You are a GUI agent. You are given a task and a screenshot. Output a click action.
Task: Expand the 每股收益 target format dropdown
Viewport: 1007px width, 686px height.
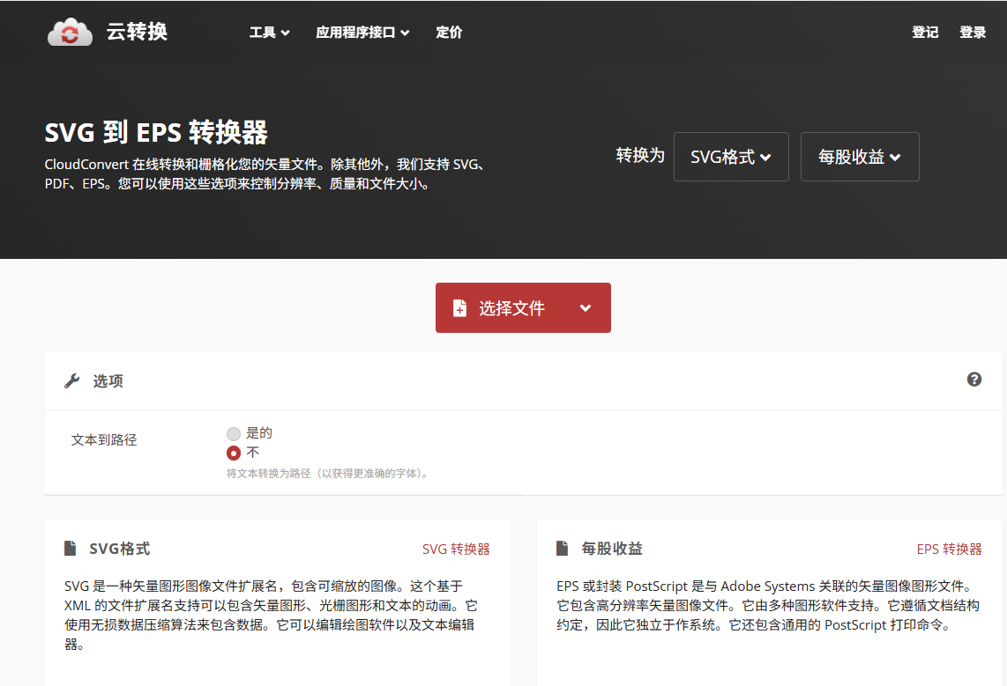point(860,157)
